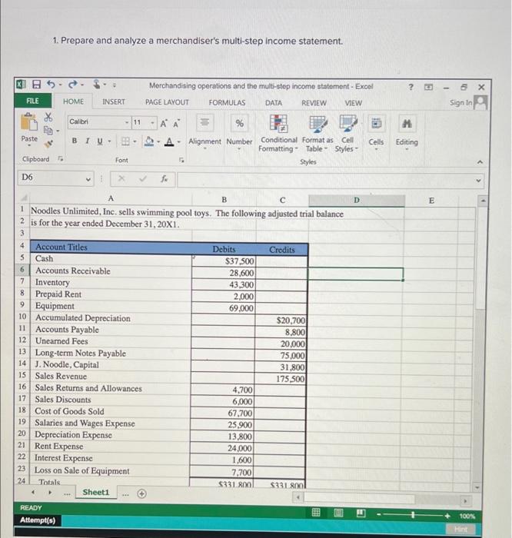Confirm entry with the formula bar checkmark

[x=143, y=178]
